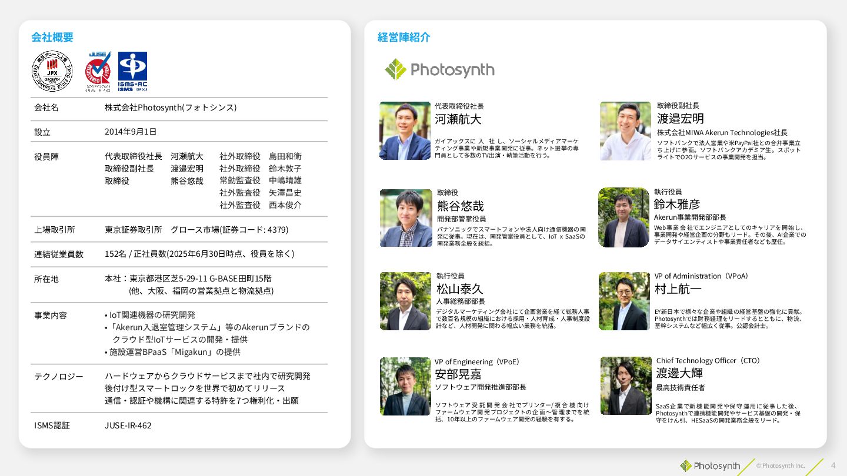
Task: Click the title VP of Administration (VPoA)
Action: click(703, 276)
